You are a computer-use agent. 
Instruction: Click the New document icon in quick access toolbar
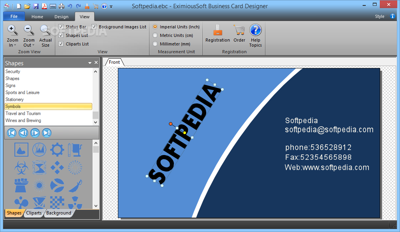(x=19, y=6)
